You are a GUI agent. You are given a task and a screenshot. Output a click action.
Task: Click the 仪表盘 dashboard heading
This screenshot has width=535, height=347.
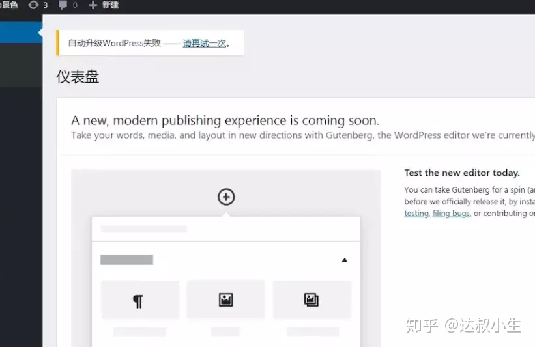[x=78, y=77]
